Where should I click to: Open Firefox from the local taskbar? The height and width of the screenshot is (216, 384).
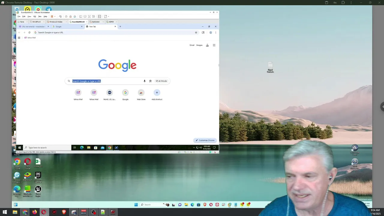(x=34, y=212)
